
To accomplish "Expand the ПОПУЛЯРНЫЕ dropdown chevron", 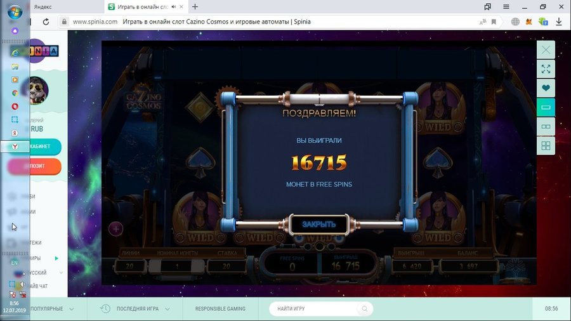I will pyautogui.click(x=71, y=309).
